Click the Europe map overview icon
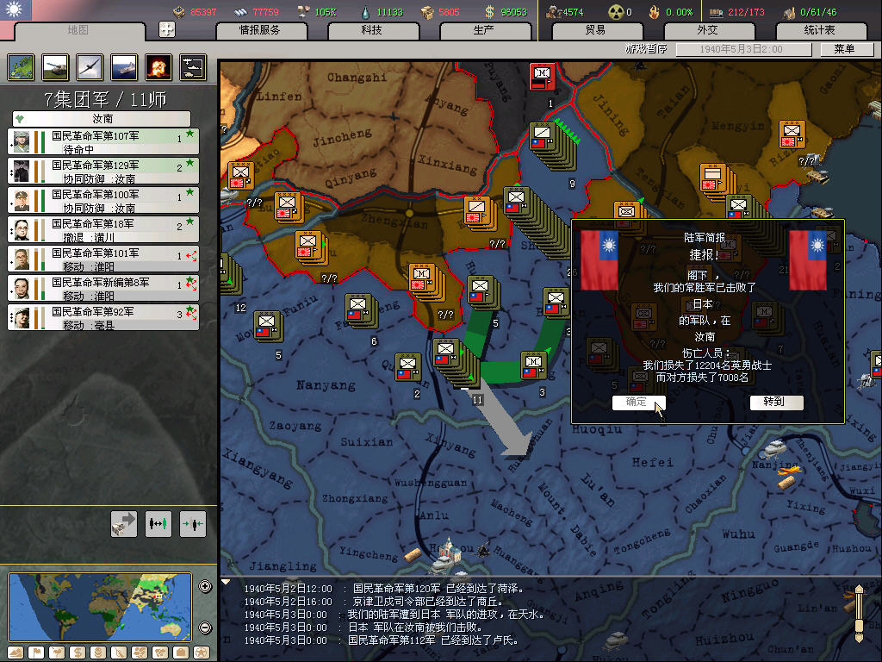The image size is (882, 662). point(22,67)
